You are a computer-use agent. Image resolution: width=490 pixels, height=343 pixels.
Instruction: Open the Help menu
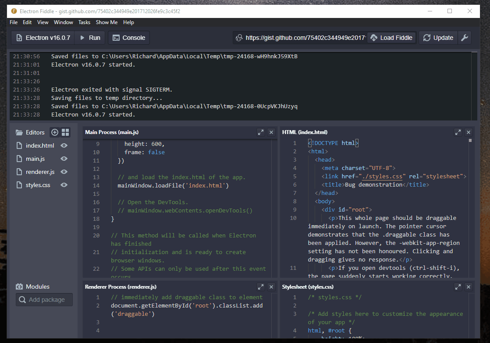128,22
